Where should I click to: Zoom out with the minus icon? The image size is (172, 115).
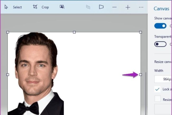(114, 7)
